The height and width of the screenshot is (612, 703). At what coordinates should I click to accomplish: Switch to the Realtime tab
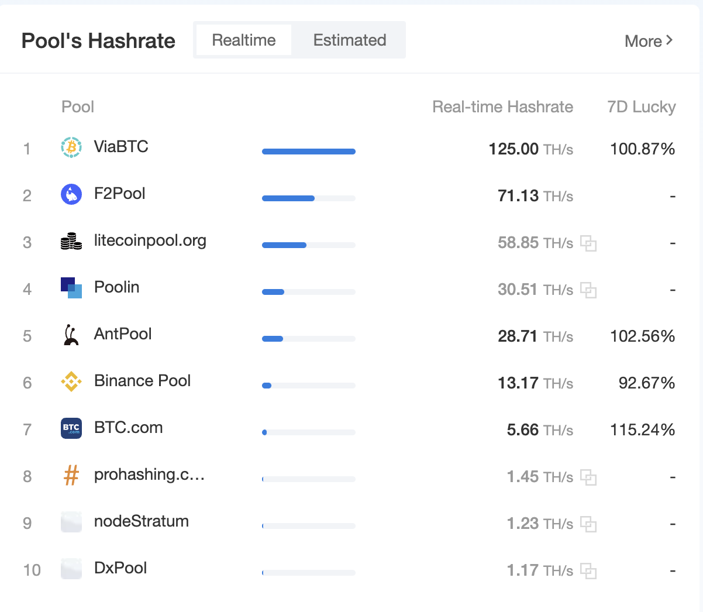coord(243,40)
